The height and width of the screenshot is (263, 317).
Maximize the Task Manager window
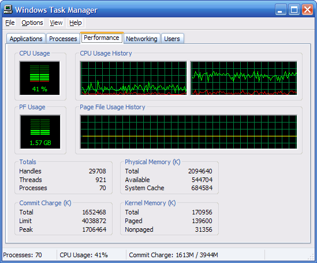pos(294,9)
